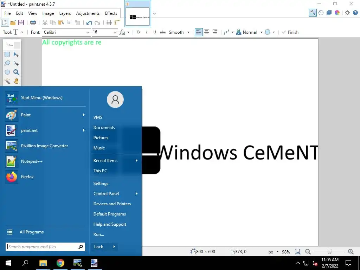Click the Search programs and files box
Viewport: 360px width, 270px height.
point(45,247)
